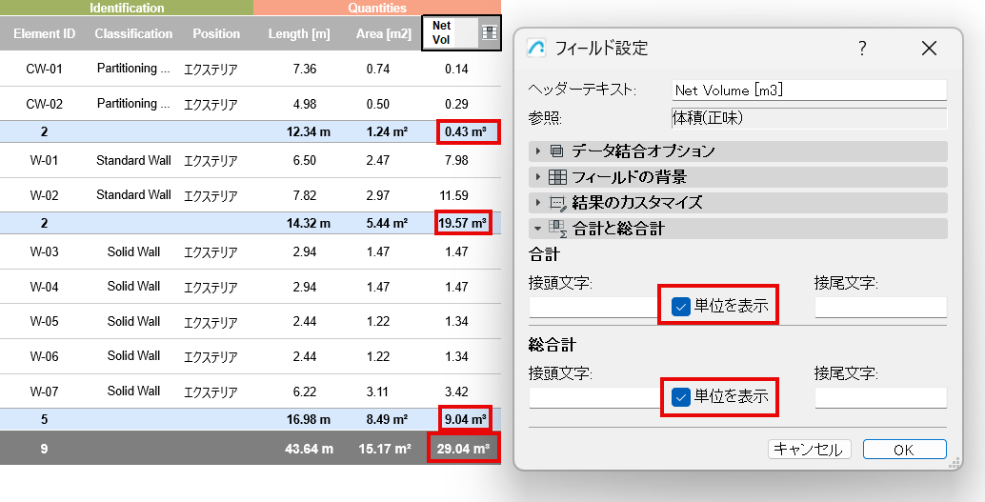The height and width of the screenshot is (502, 985).
Task: Click the 7.98 net volume cell
Action: [456, 160]
